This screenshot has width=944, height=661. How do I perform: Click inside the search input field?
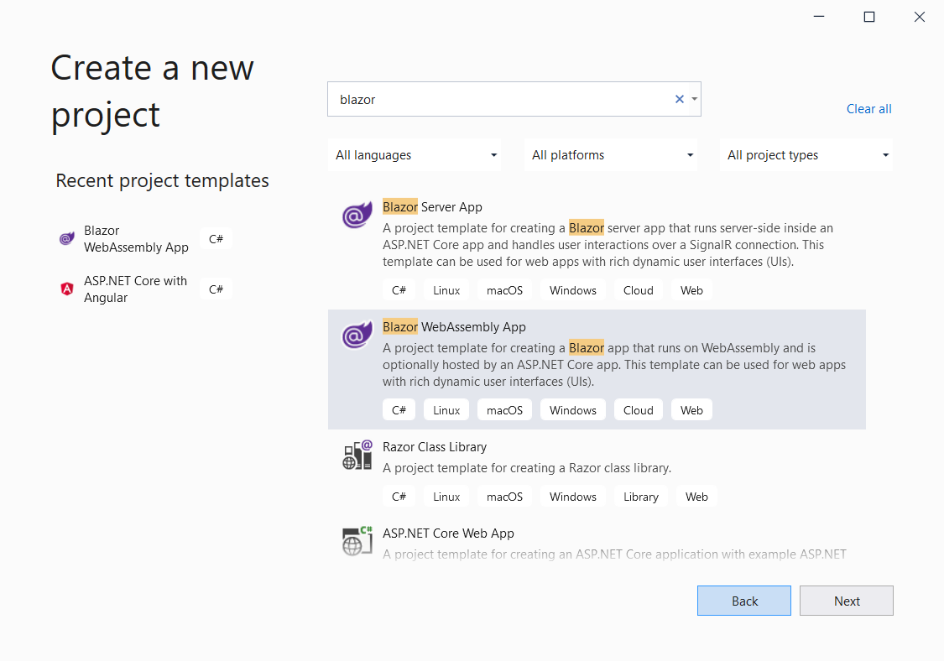(503, 98)
